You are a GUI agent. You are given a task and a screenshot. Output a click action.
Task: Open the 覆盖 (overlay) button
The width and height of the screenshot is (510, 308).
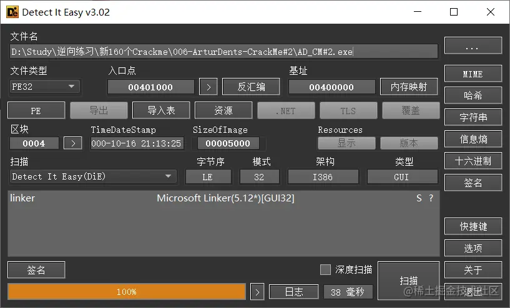[x=411, y=110]
